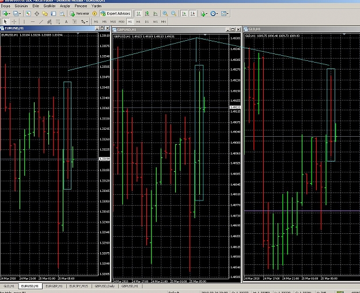Viewport: 360px width, 293px height.
Task: Click the current price label in EURUSD chart
Action: click(x=104, y=159)
